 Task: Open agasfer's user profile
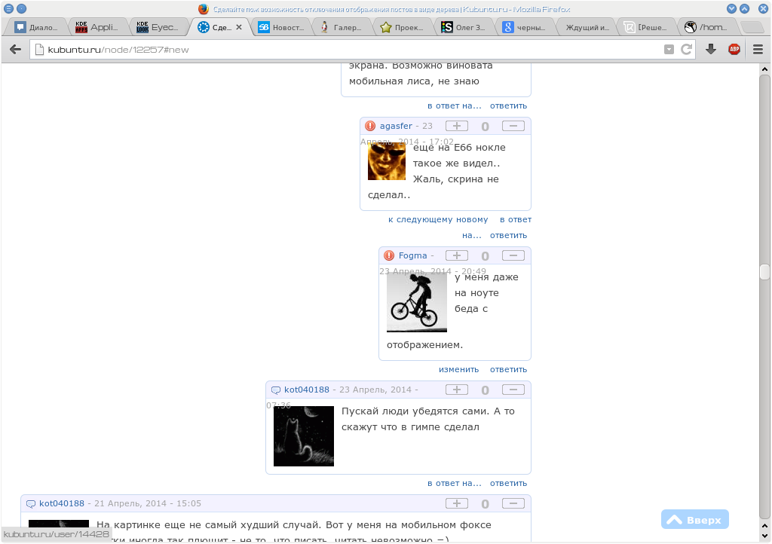point(396,126)
